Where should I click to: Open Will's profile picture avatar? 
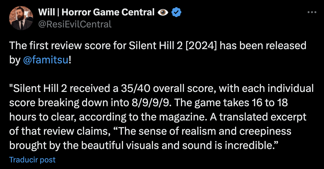pyautogui.click(x=21, y=18)
